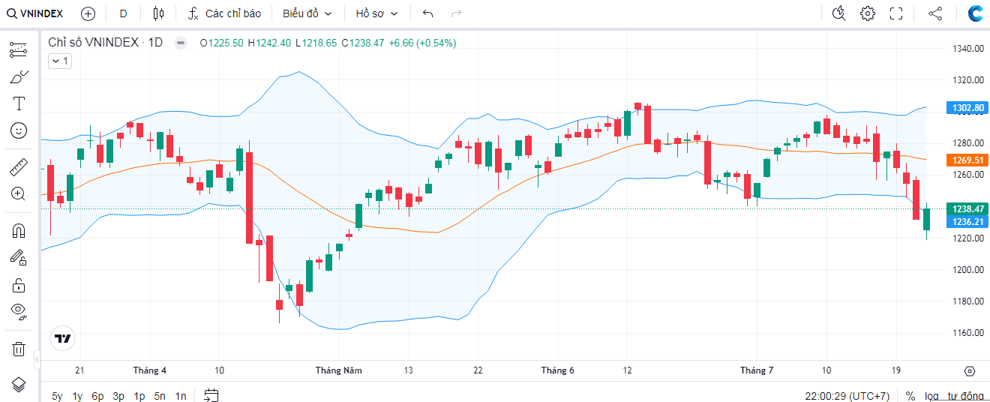
Task: Add a symbol to compare with plus icon
Action: click(88, 13)
